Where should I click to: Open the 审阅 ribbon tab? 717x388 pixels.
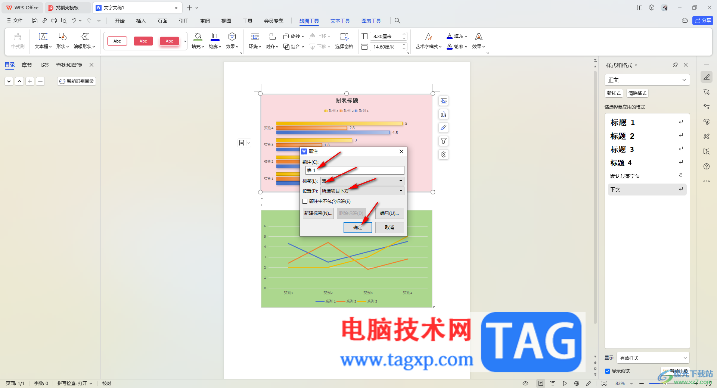[205, 21]
